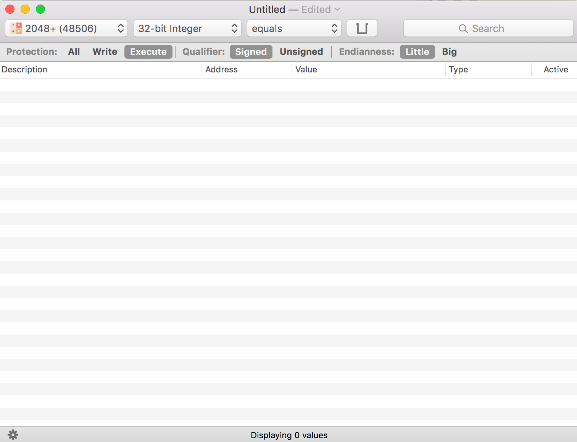
Task: Set endianness to Big
Action: tap(450, 52)
